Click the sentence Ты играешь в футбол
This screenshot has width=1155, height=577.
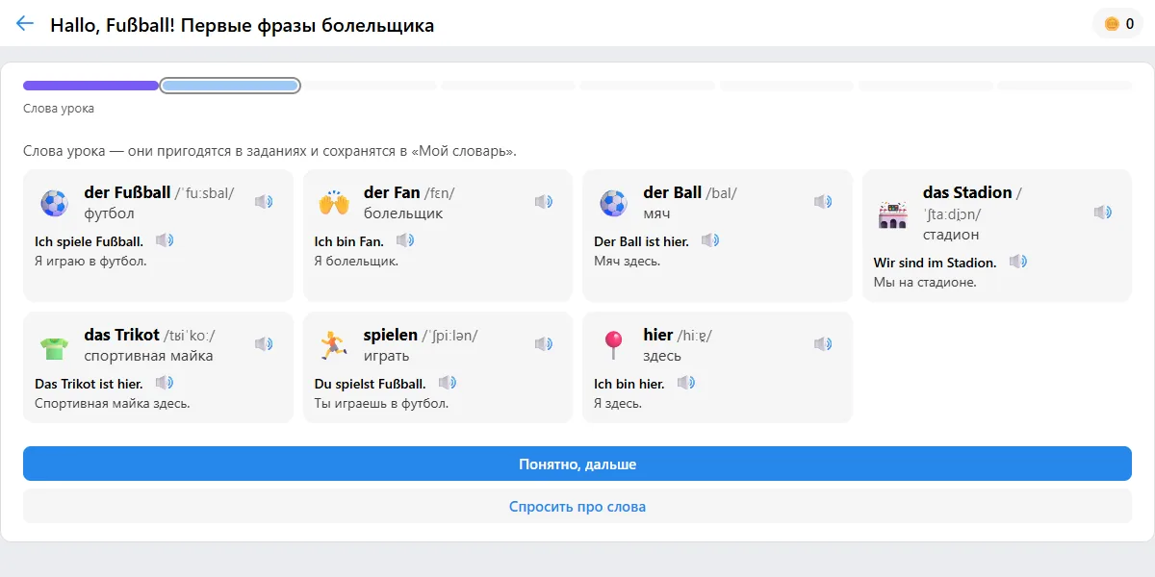[381, 403]
